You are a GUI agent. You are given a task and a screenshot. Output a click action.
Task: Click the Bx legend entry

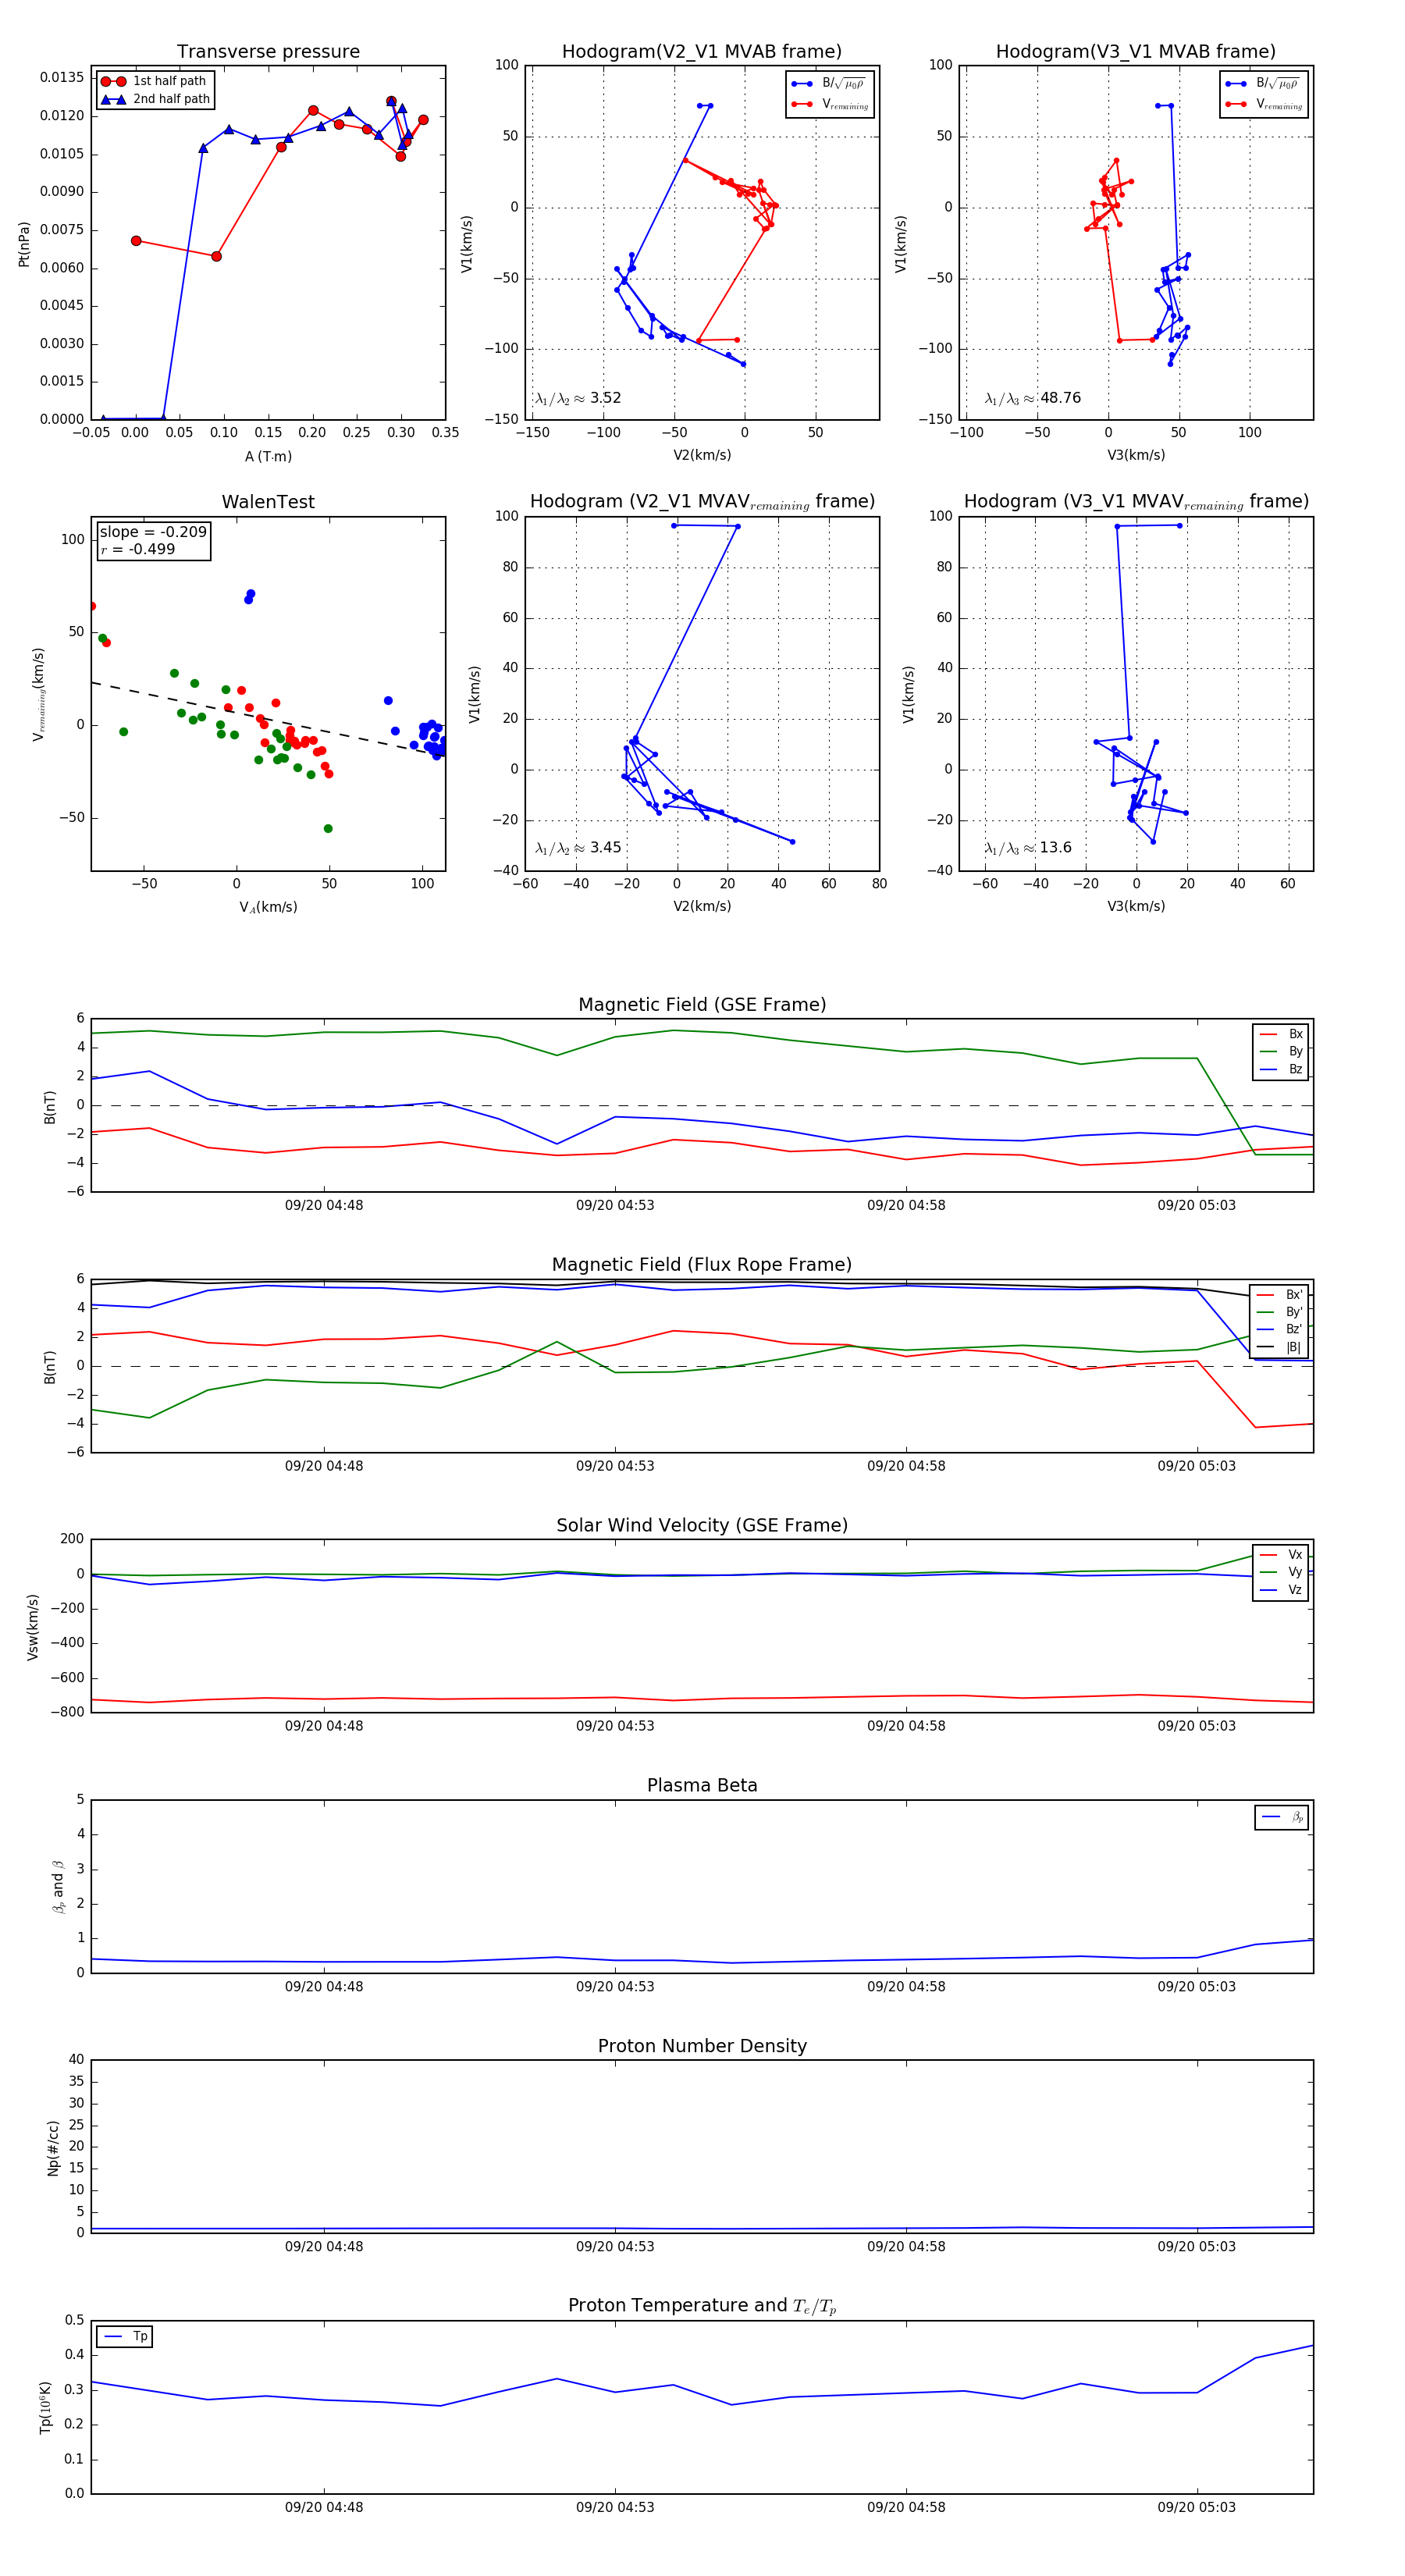pos(1281,1034)
